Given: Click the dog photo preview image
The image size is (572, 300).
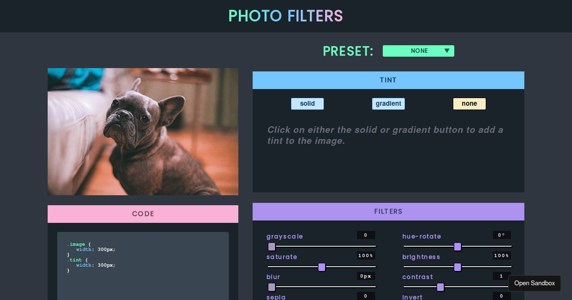Looking at the screenshot, I should [143, 131].
